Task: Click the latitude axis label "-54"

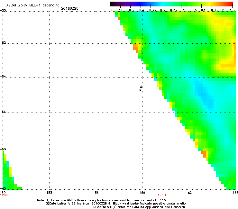Action: click(x=3, y=76)
